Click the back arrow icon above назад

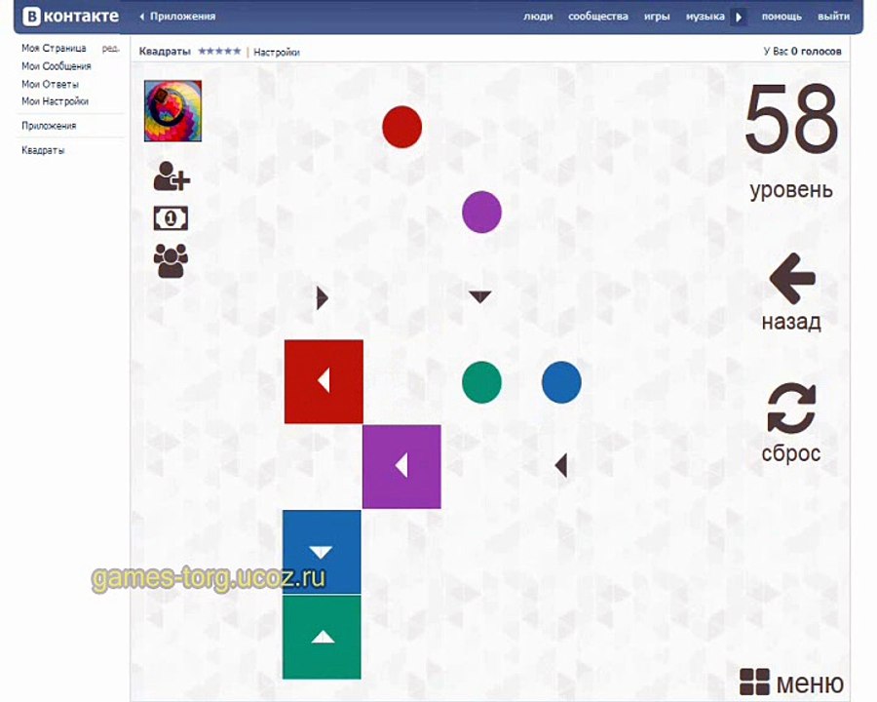coord(792,279)
